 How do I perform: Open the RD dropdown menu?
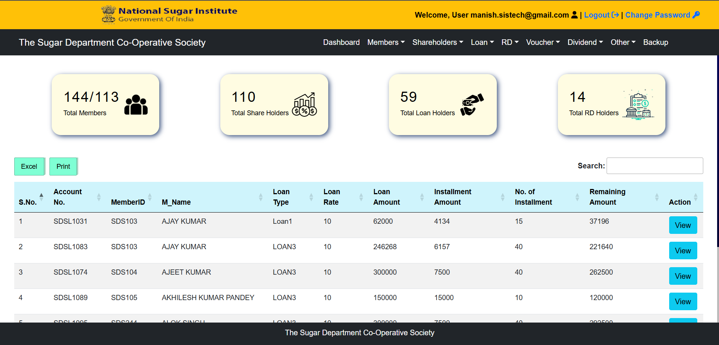[x=510, y=42]
